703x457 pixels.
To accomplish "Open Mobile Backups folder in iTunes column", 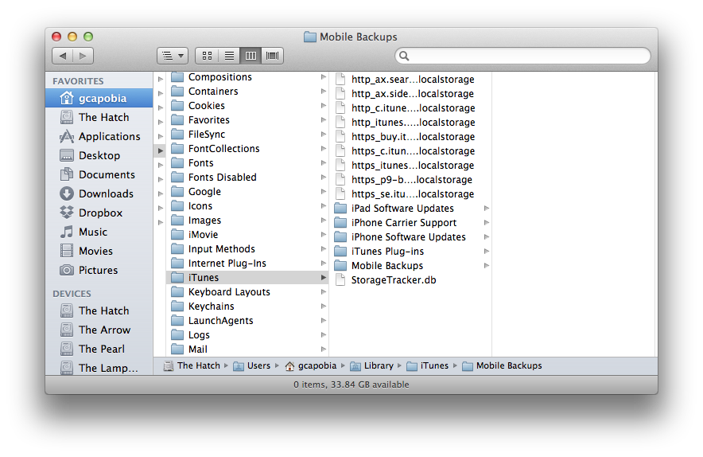I will pyautogui.click(x=410, y=266).
